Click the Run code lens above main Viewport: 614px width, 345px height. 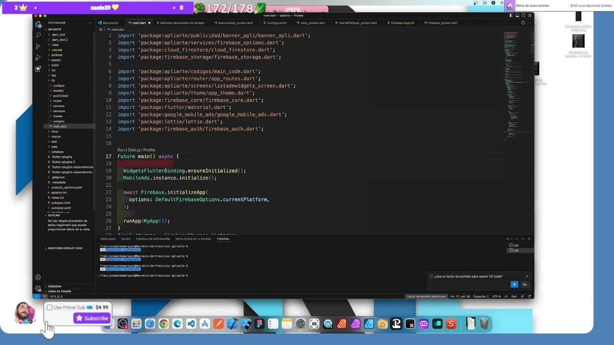121,150
